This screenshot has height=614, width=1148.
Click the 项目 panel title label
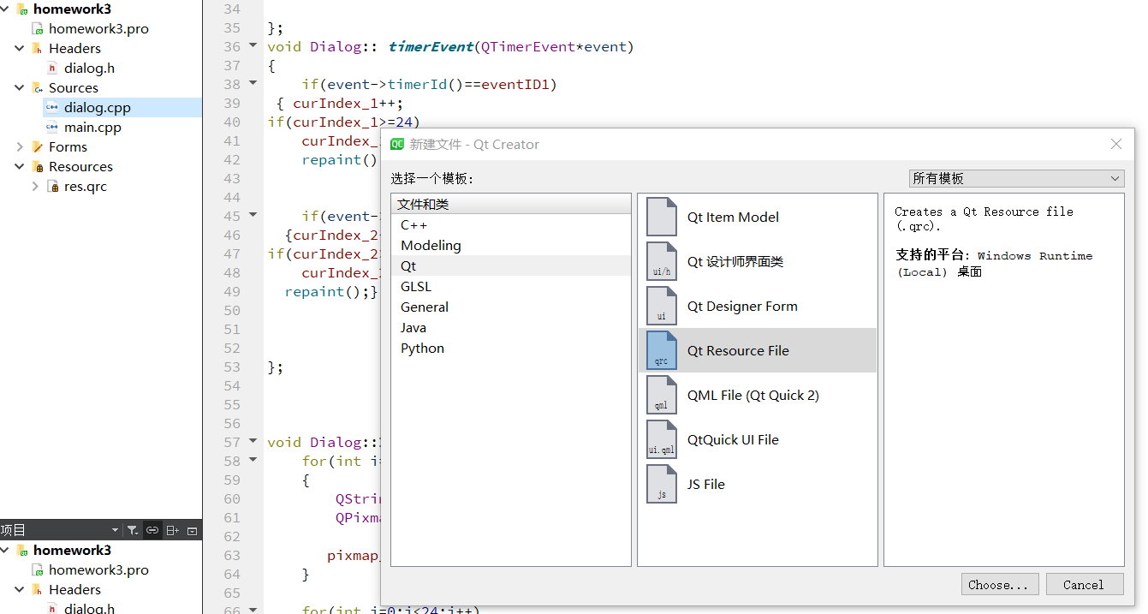(x=13, y=530)
